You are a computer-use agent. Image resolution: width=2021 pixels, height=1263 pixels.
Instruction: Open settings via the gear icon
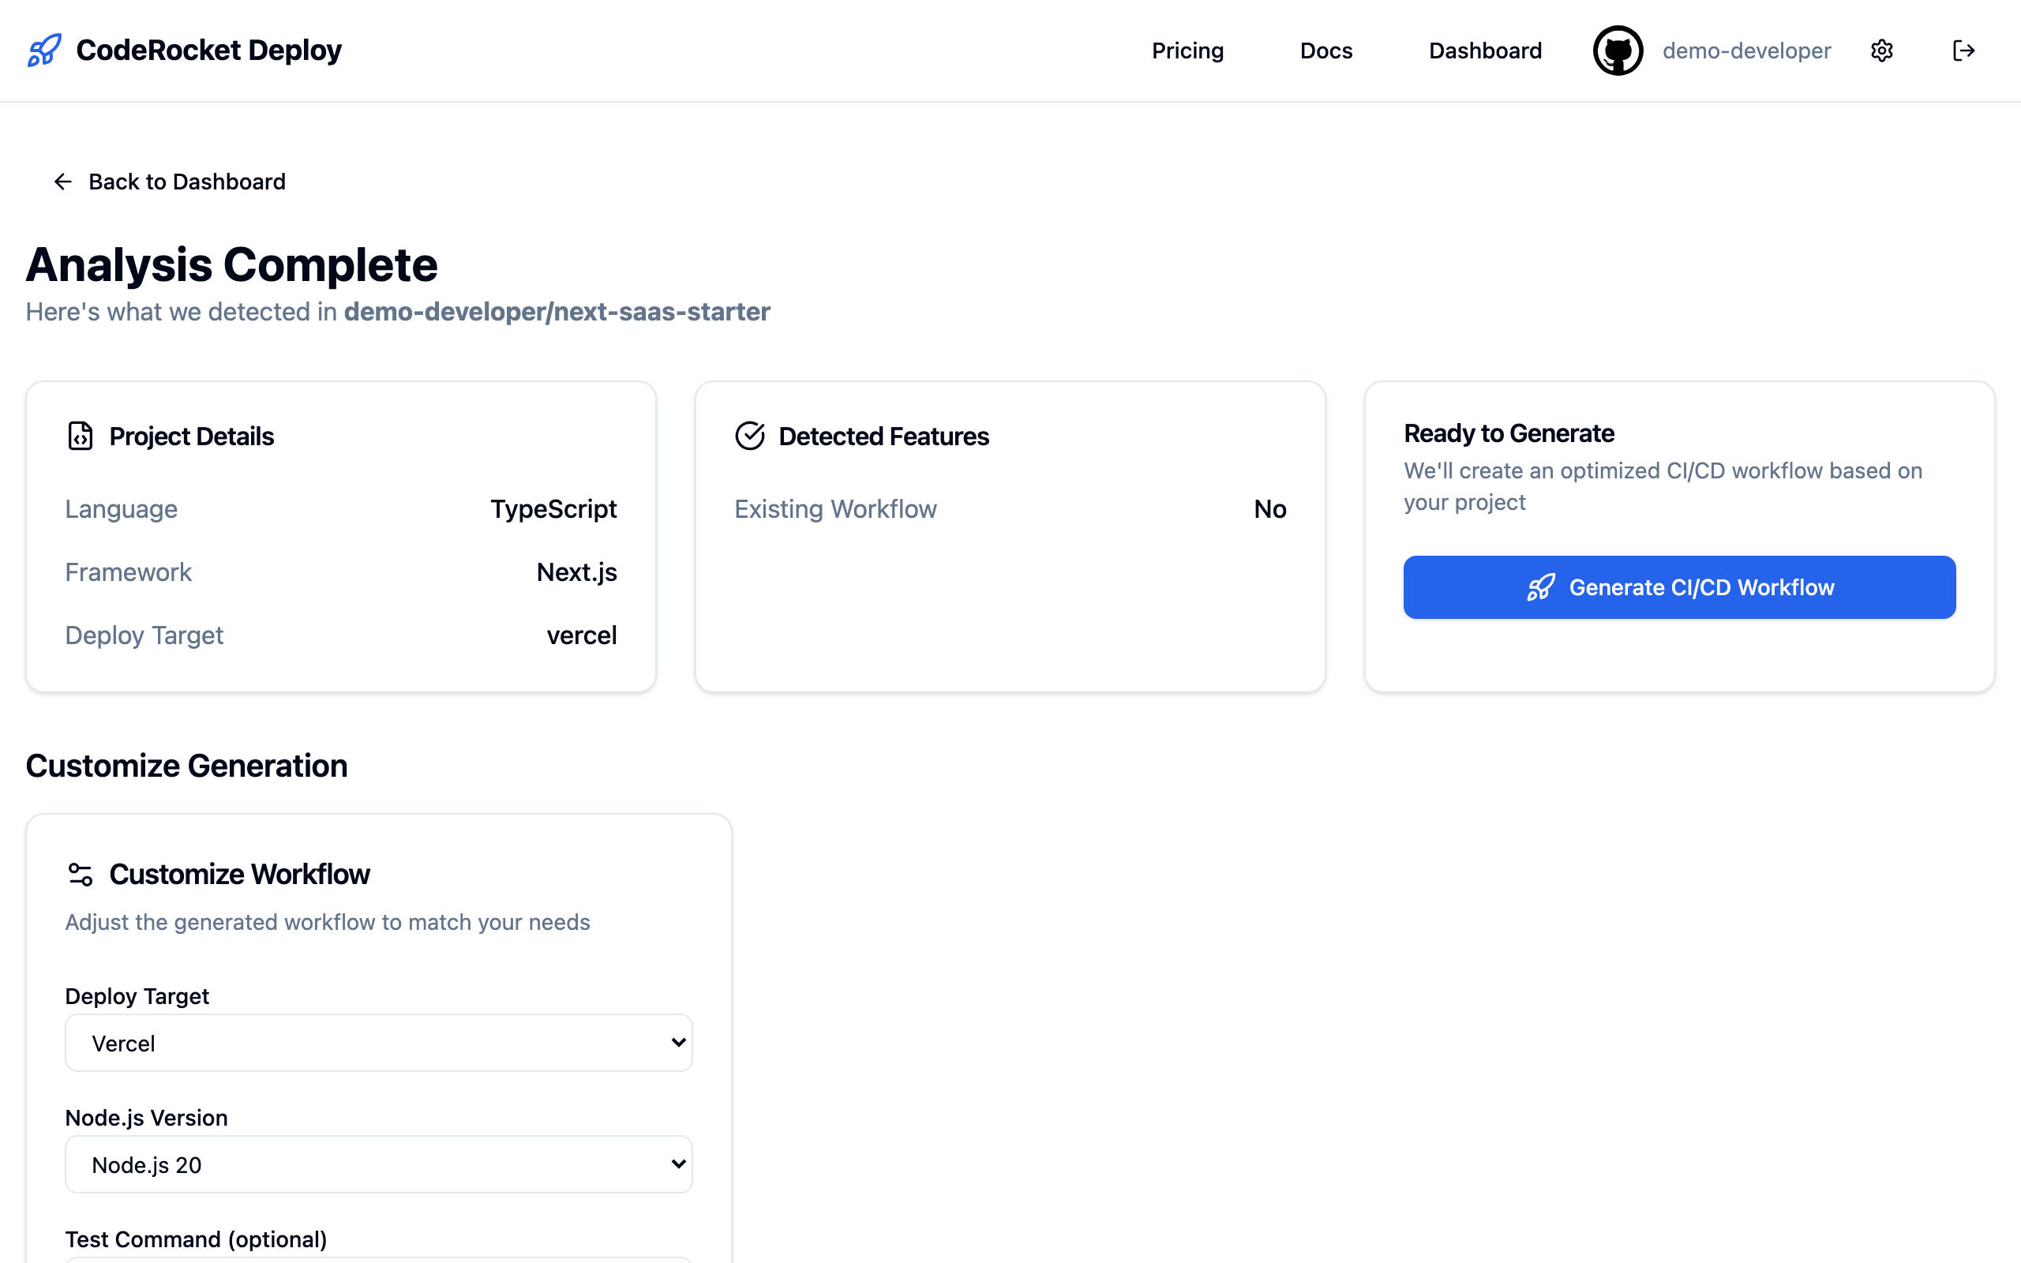pos(1881,51)
